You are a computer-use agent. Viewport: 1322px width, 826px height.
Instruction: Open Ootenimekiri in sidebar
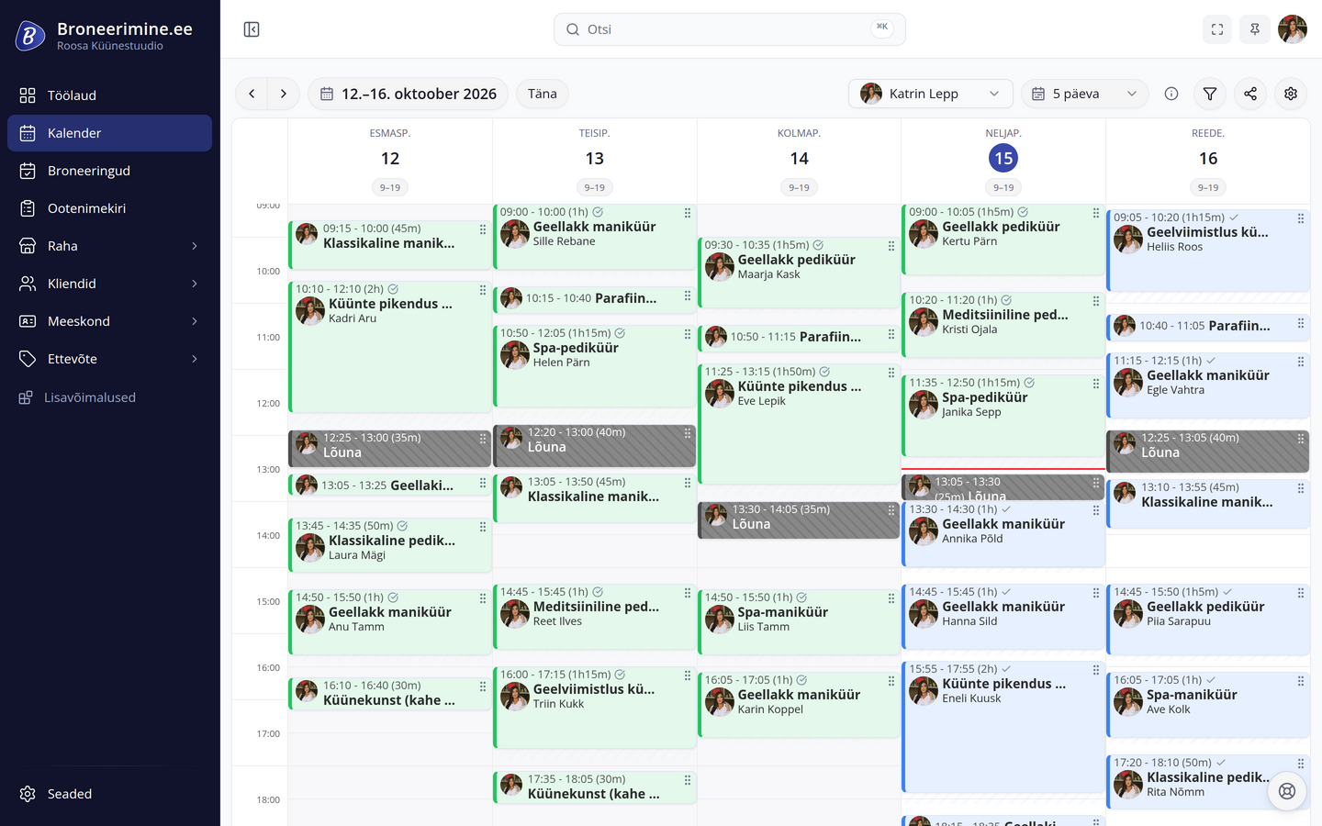point(110,208)
